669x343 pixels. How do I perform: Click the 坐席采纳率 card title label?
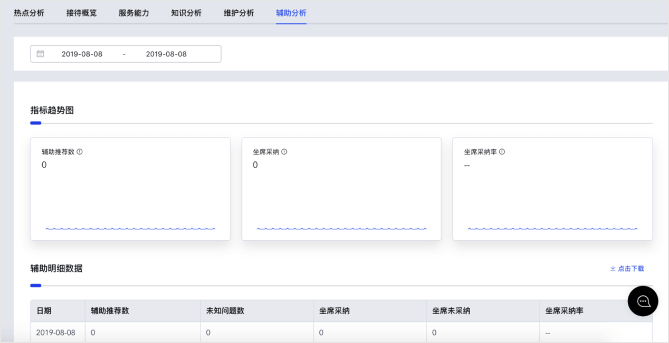[480, 152]
